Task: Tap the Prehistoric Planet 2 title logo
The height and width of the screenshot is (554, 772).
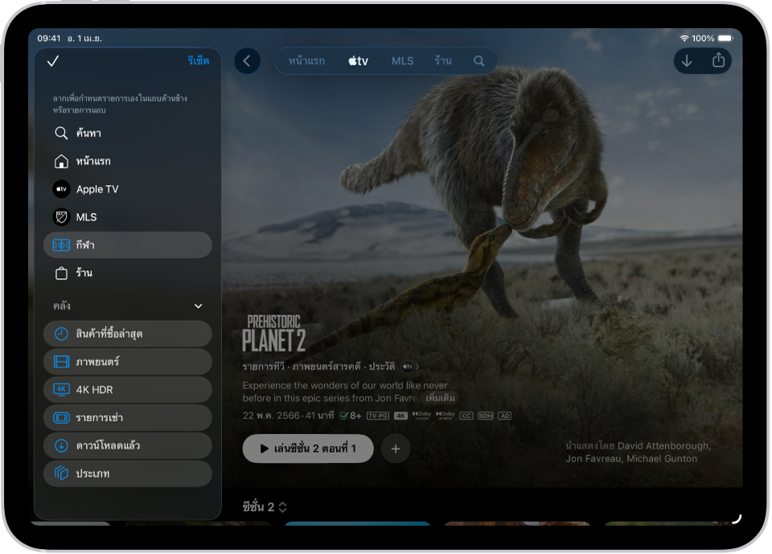Action: tap(273, 334)
